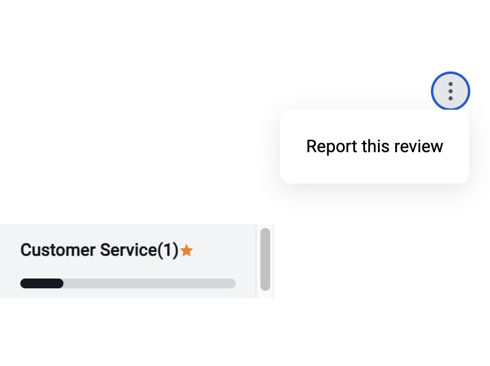
Task: Click the word Service in rating heading
Action: (128, 250)
